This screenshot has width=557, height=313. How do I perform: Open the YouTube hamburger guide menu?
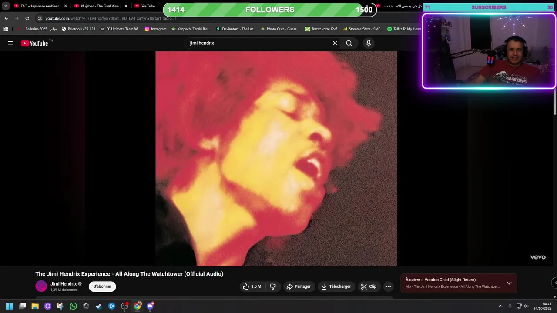click(10, 43)
